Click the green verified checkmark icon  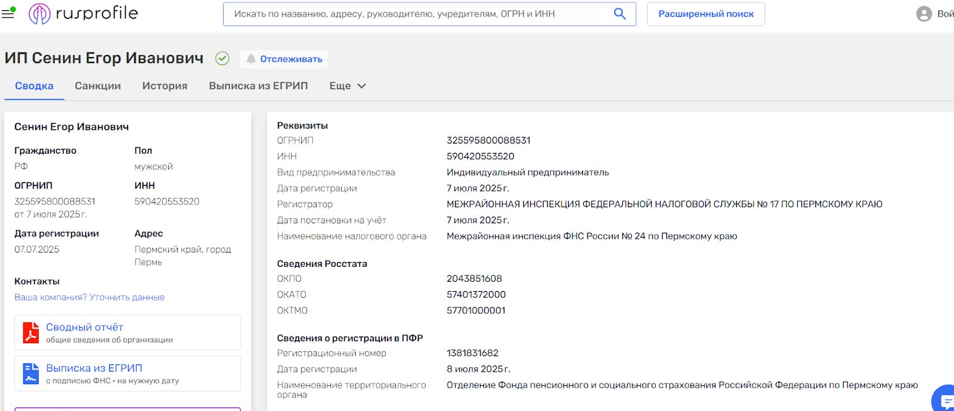click(222, 58)
